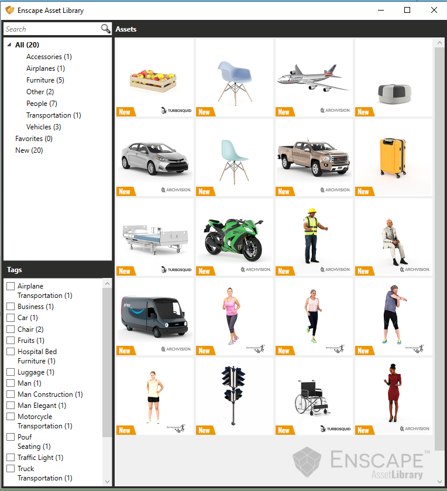Select the blue armchair asset thumbnail
447x491 pixels.
(x=235, y=78)
